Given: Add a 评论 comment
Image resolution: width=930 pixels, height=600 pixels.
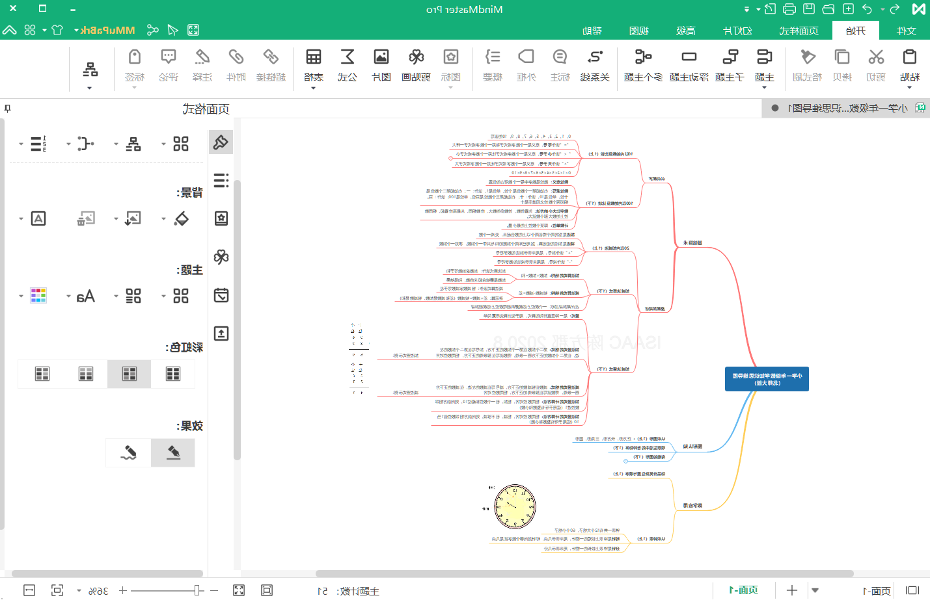Looking at the screenshot, I should (168, 66).
